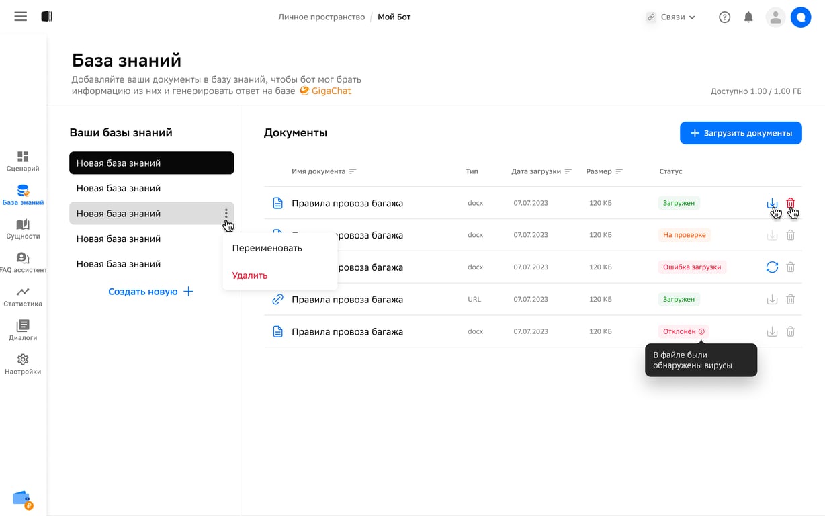
Task: Click the gray user avatar icon
Action: coord(775,17)
